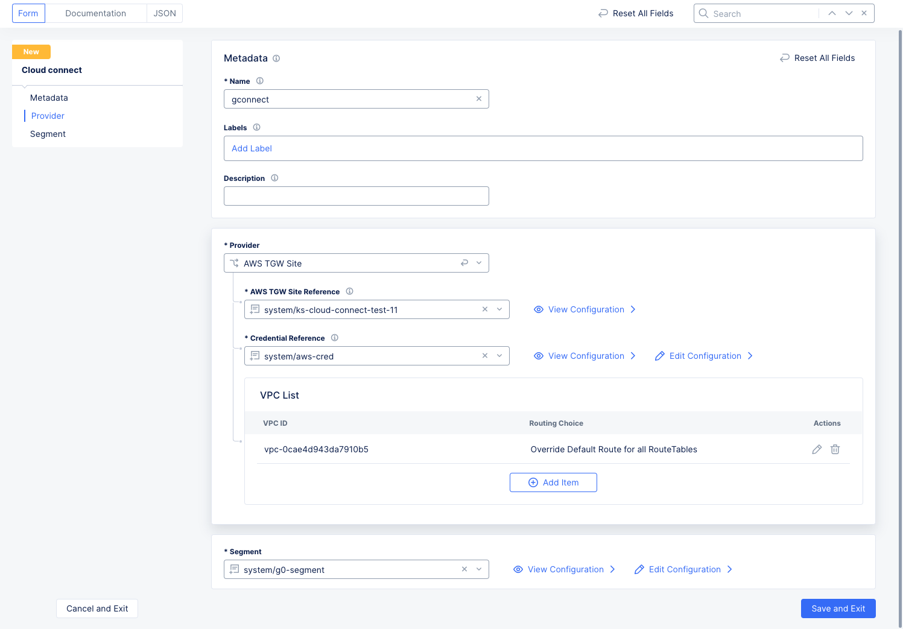The height and width of the screenshot is (629, 903).
Task: Click the previous-match up arrow in search
Action: coord(832,13)
